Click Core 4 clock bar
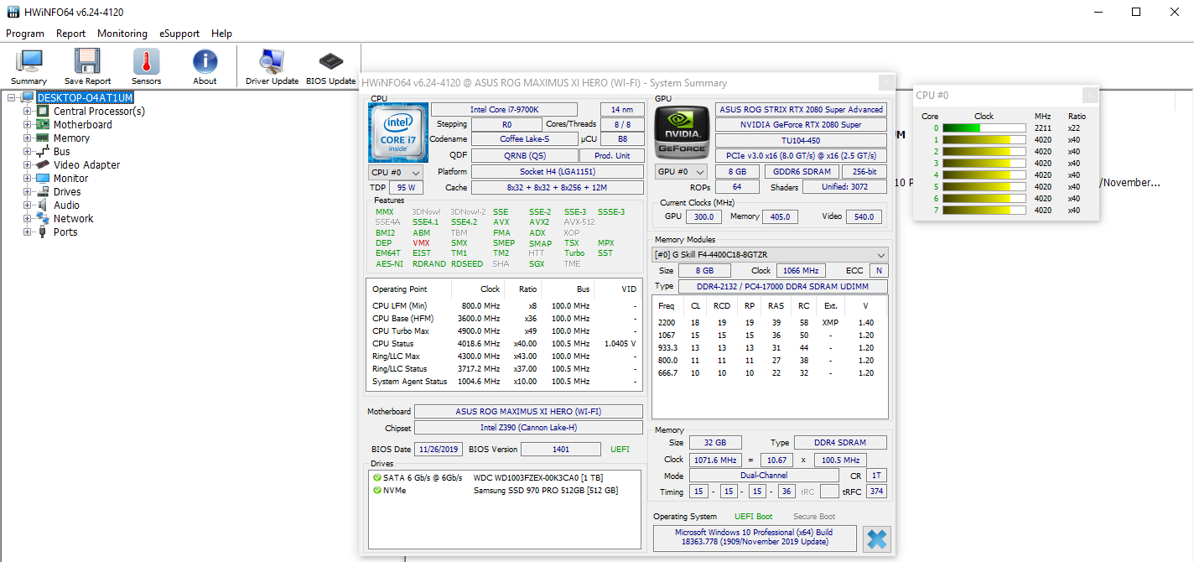Screen dimensions: 1194x562 pyautogui.click(x=984, y=175)
